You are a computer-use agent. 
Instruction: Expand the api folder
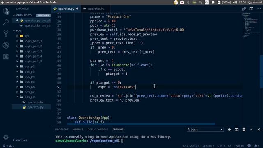click(x=17, y=36)
